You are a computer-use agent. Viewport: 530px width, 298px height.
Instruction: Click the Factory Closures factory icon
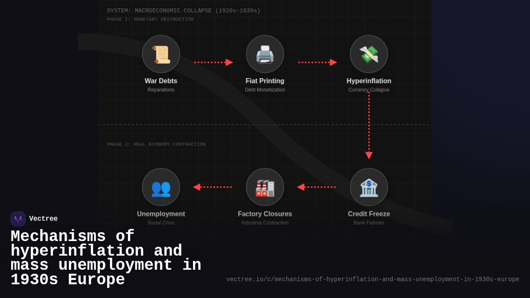click(x=265, y=187)
